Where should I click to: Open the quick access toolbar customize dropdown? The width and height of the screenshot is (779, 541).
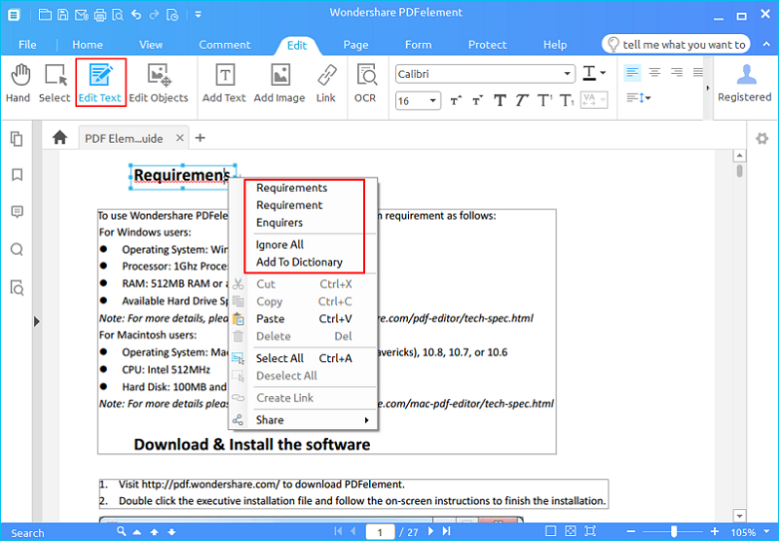[x=199, y=15]
